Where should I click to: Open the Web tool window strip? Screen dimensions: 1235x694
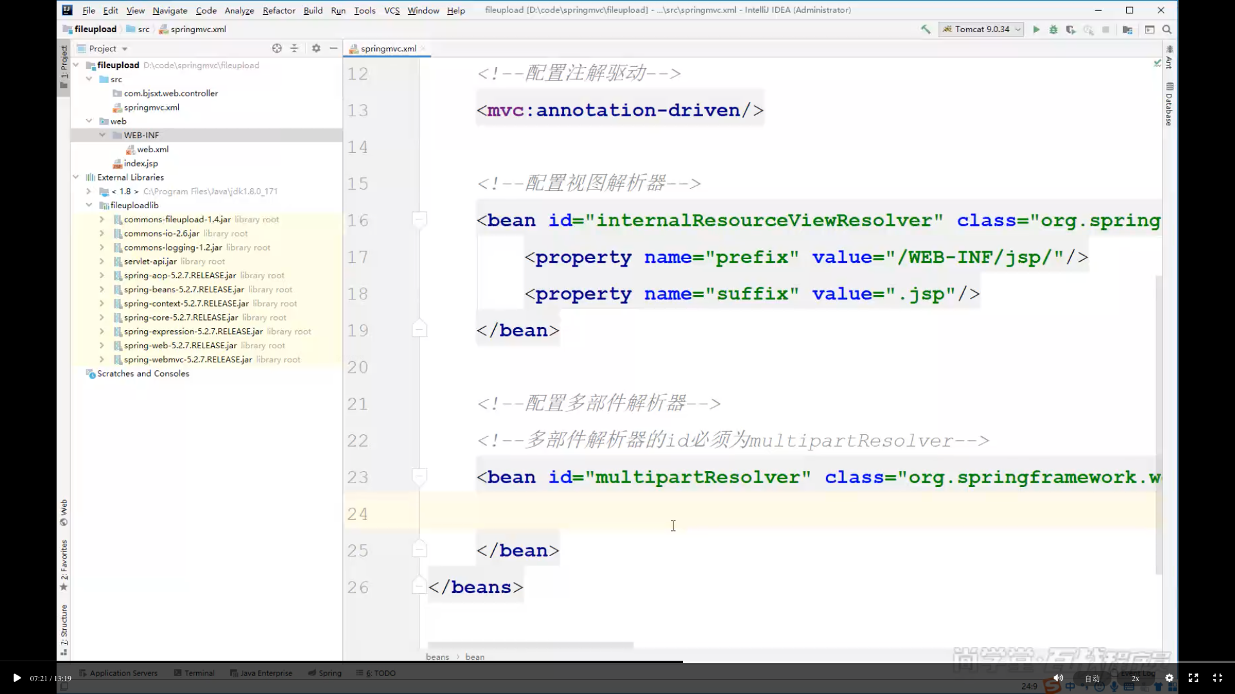(x=64, y=512)
